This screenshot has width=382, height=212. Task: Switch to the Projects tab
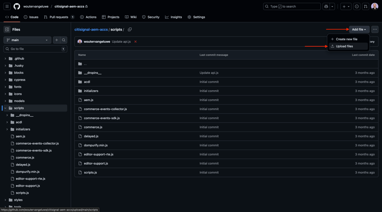pos(111,17)
